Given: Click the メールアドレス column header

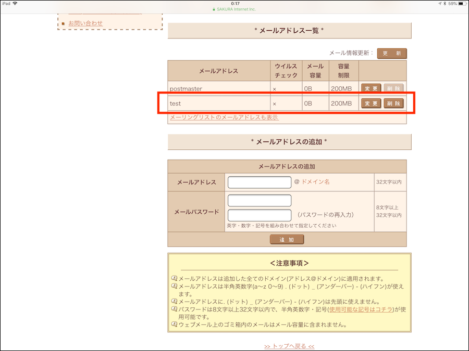Looking at the screenshot, I should [x=219, y=71].
